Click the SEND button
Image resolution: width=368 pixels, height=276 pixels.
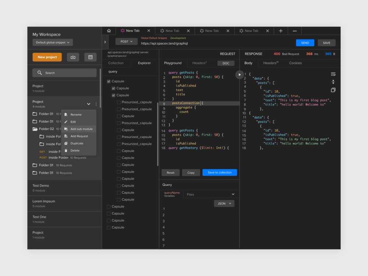pos(305,43)
